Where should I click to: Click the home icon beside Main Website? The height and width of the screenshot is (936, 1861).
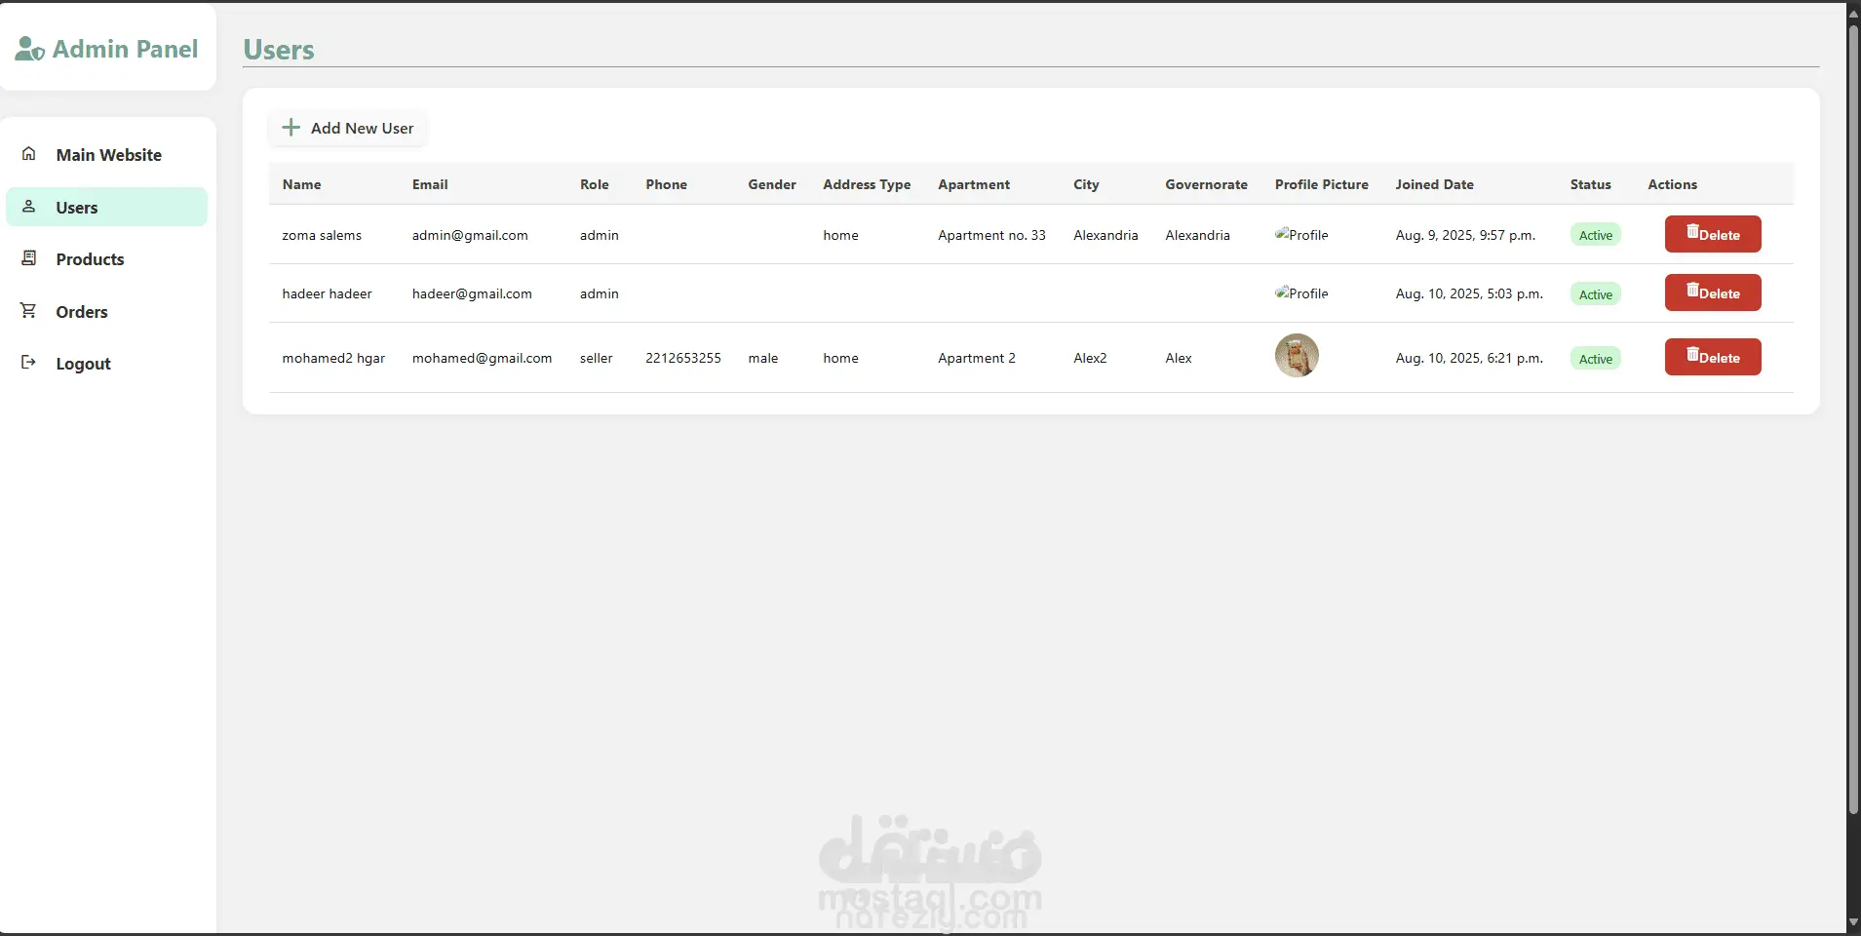pyautogui.click(x=29, y=154)
